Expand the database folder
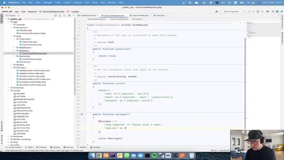Image resolution: width=284 pixels, height=160 pixels. pyautogui.click(x=8, y=136)
